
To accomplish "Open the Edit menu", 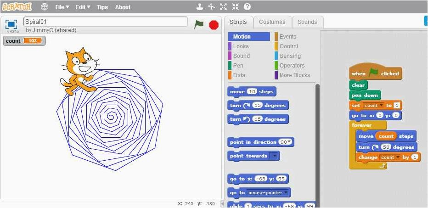I will click(x=83, y=7).
